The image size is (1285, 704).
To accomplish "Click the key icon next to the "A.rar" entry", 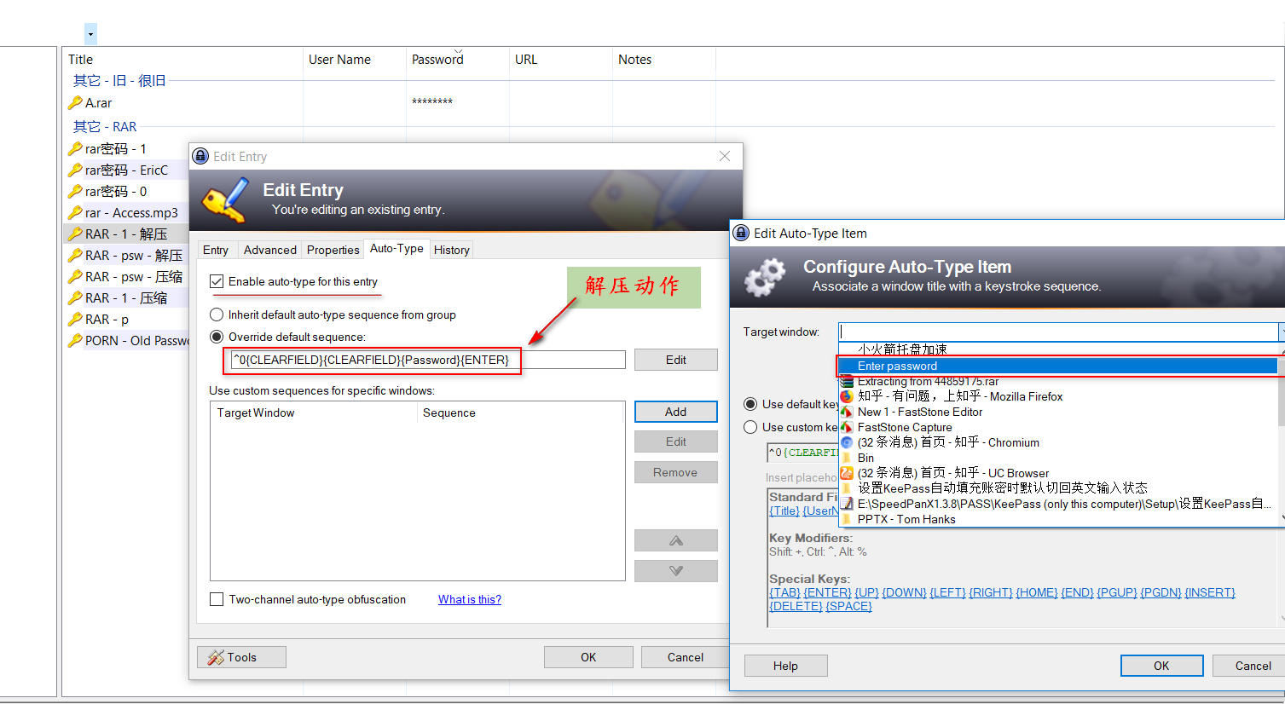I will pos(75,102).
